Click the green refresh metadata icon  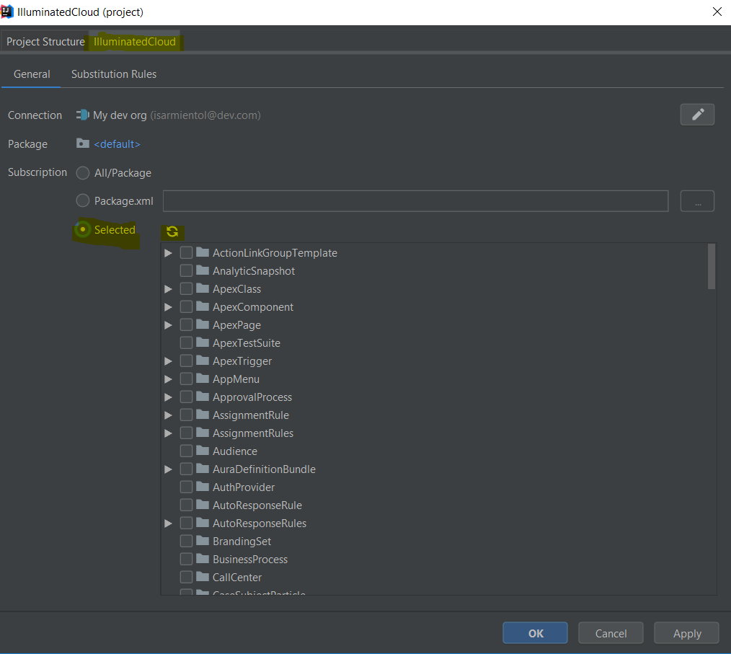coord(172,231)
